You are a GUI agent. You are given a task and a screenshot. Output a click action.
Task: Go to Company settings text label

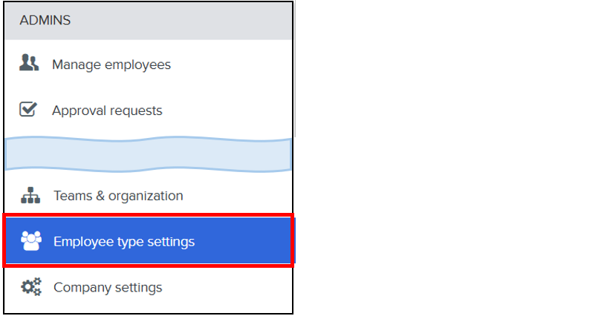(108, 287)
